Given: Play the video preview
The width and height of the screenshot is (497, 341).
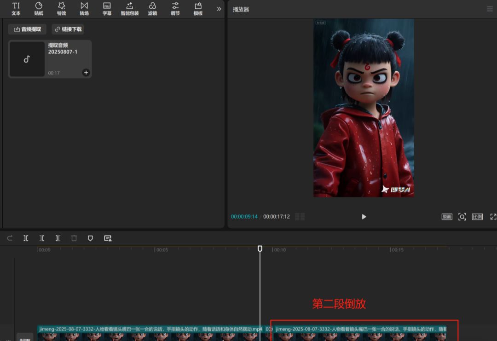Looking at the screenshot, I should (x=364, y=217).
